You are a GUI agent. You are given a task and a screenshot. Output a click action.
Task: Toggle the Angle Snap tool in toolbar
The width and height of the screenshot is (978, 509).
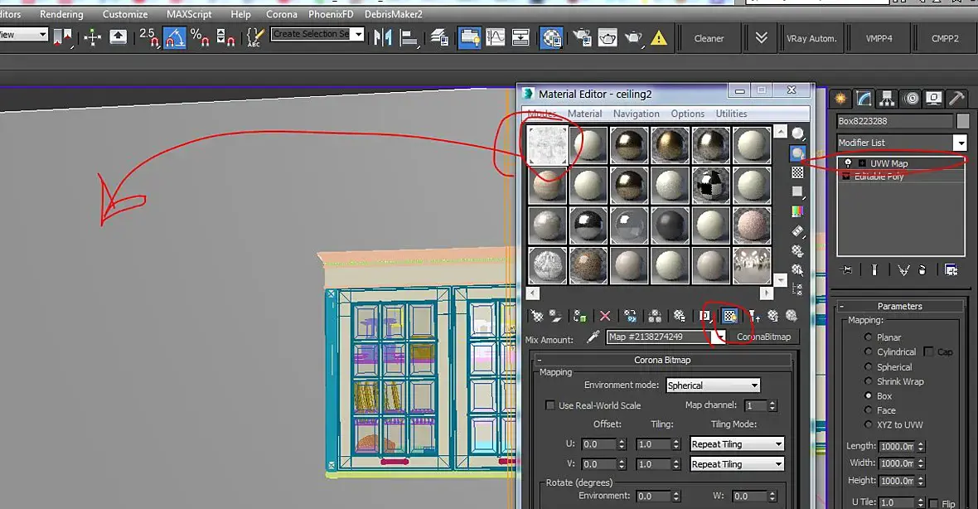pos(174,37)
